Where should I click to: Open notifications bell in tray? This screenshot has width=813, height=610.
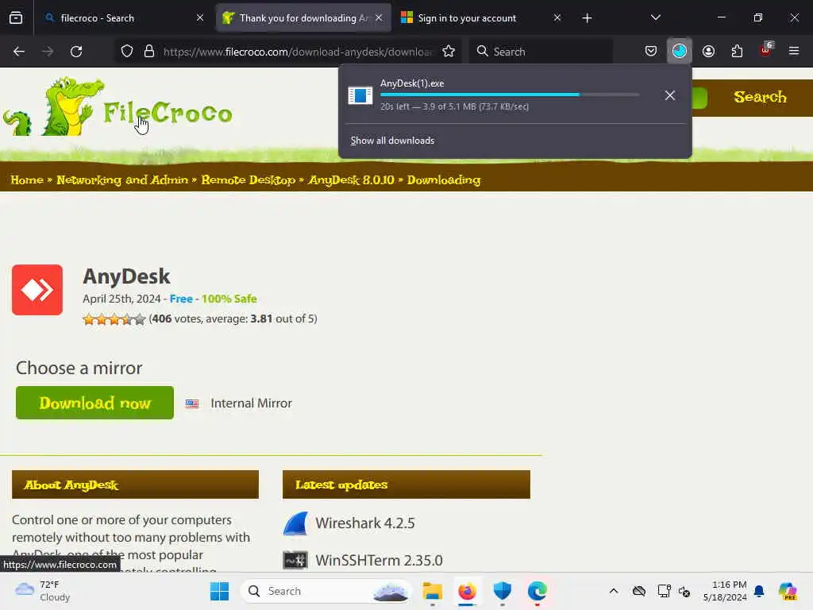[759, 591]
